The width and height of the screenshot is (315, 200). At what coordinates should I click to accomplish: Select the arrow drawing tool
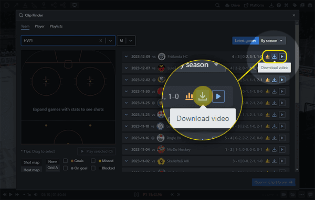point(16,5)
